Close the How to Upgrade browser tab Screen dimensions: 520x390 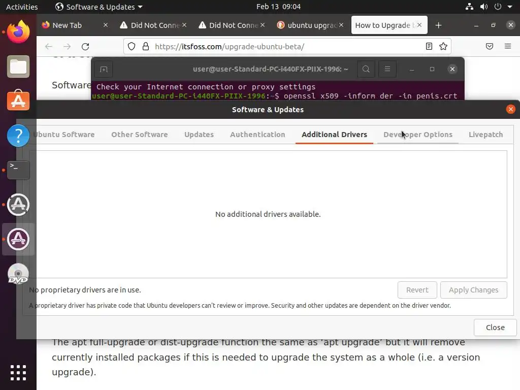(419, 25)
